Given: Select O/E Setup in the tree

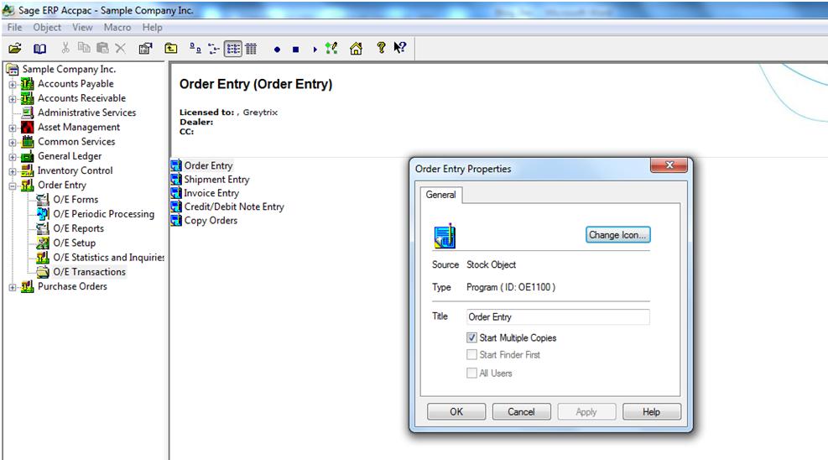Looking at the screenshot, I should (75, 243).
